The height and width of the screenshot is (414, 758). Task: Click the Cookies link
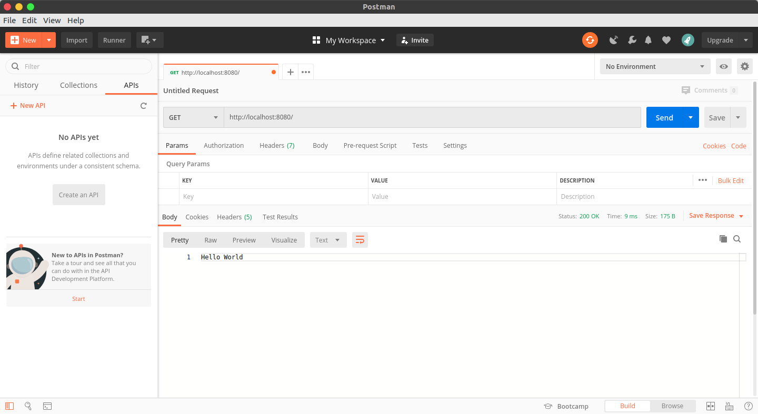[x=714, y=146]
